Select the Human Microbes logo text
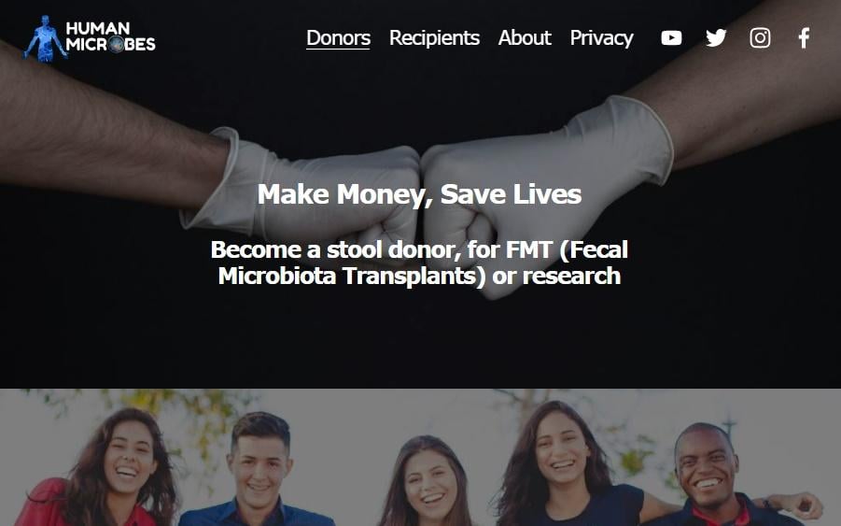 [110, 36]
